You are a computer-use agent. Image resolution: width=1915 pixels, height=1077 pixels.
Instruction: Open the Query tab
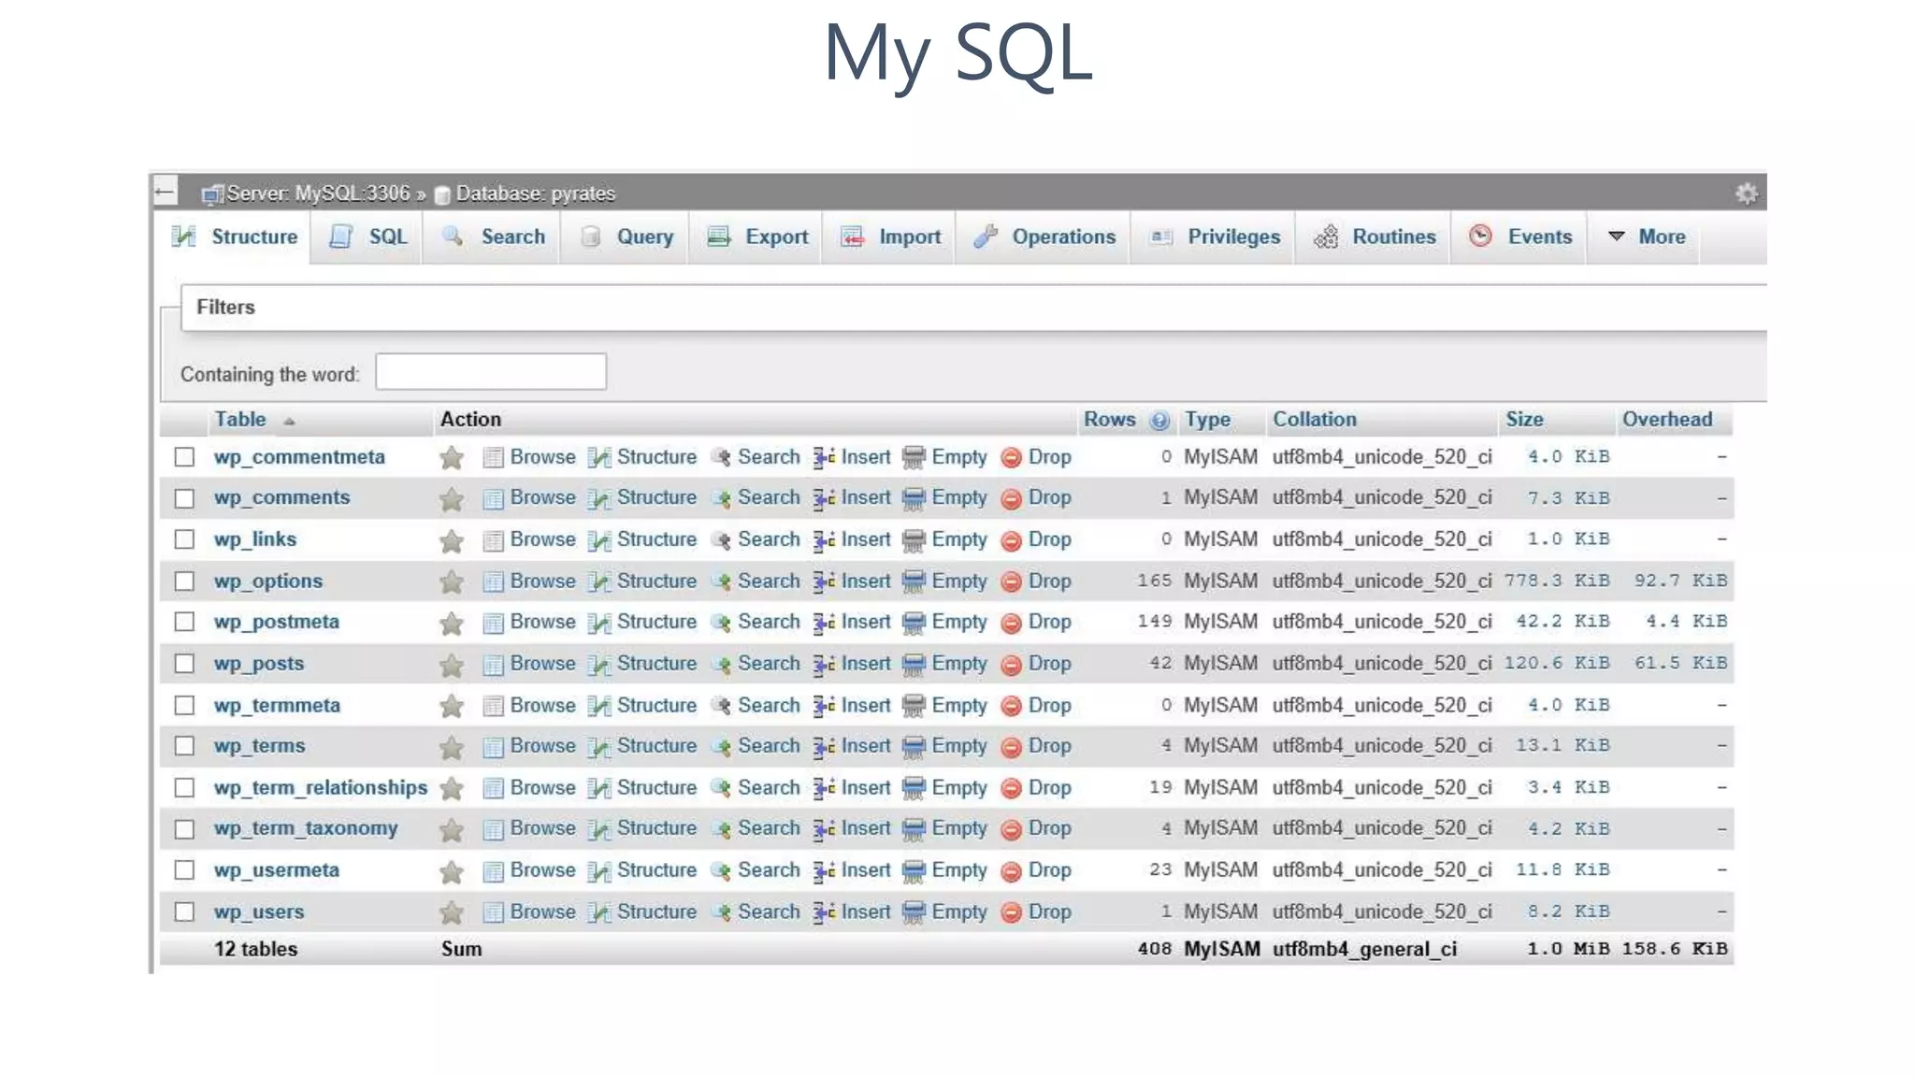pos(626,237)
